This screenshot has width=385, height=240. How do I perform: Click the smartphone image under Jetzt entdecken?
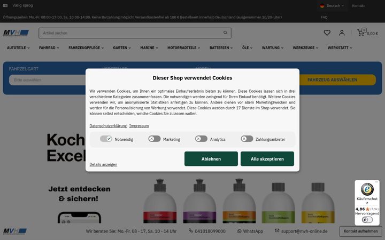pyautogui.click(x=79, y=218)
